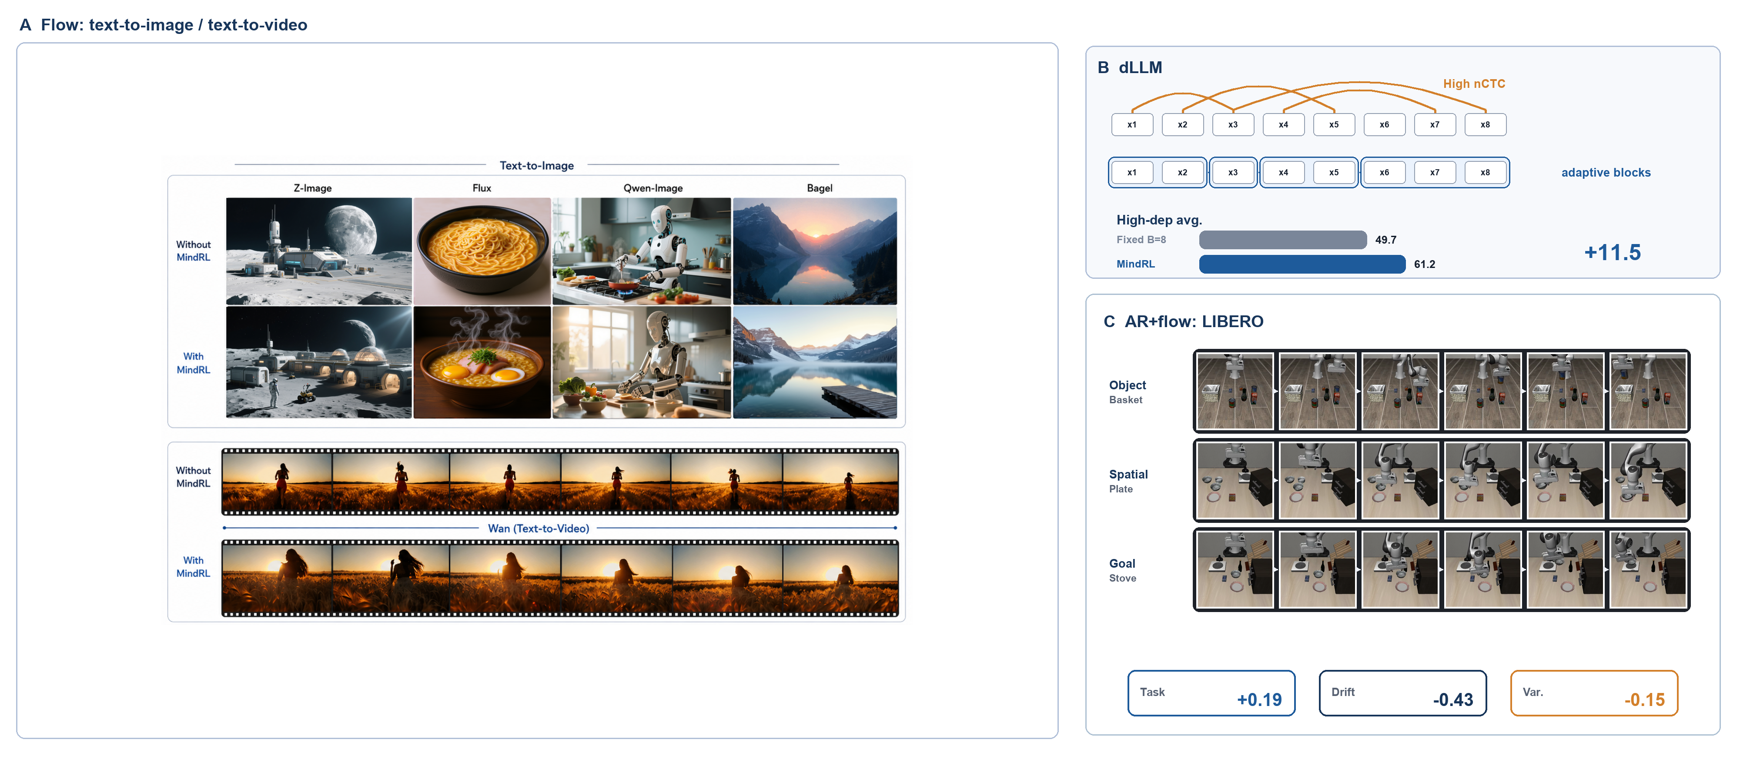The image size is (1740, 783).
Task: Click the Task +0.19 metric box
Action: click(1211, 693)
